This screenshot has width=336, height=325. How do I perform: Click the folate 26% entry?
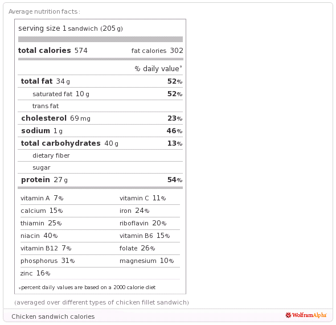(137, 248)
